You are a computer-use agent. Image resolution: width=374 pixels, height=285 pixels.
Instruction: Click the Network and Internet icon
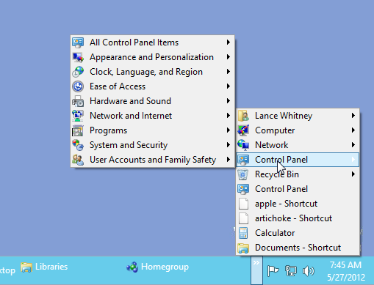(x=78, y=116)
